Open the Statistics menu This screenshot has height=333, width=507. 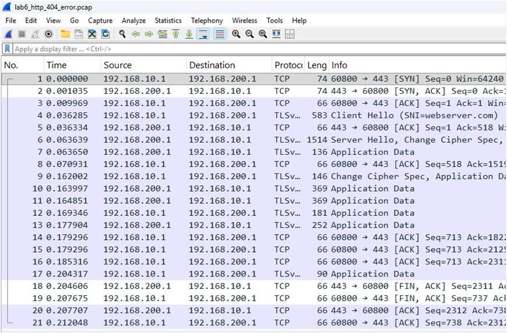pyautogui.click(x=169, y=20)
